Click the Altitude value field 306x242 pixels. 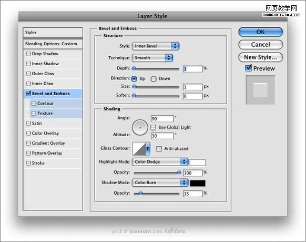[x=162, y=136]
